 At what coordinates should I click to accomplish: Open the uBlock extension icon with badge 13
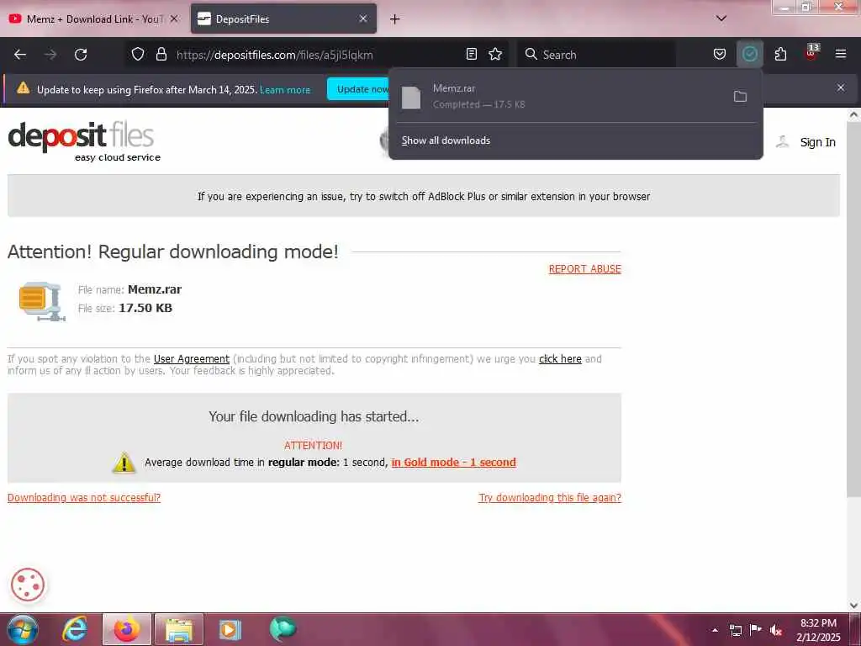pyautogui.click(x=811, y=53)
